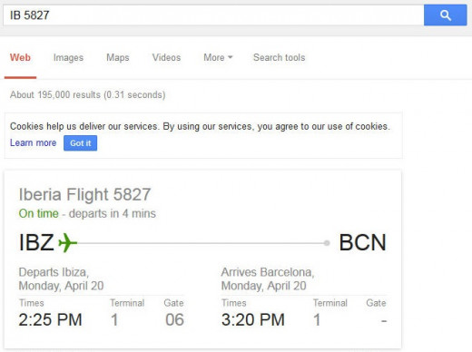Go to the Videos tab
This screenshot has height=352, width=472.
pos(166,57)
